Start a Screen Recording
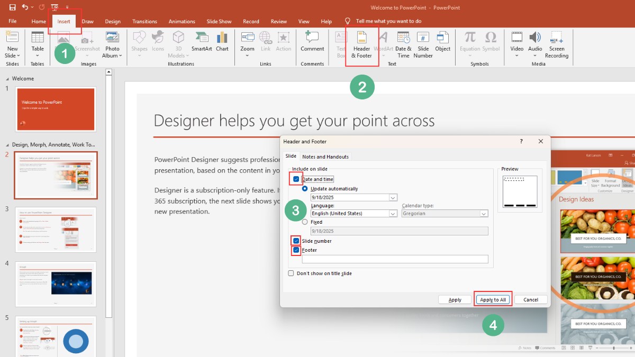 pos(557,45)
